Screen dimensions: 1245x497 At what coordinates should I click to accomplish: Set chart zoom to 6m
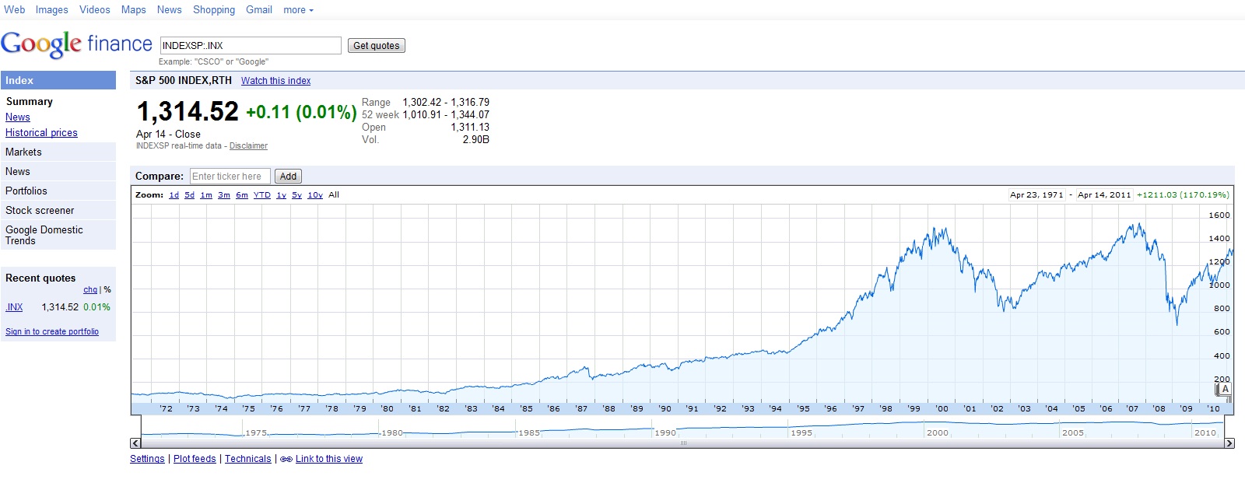pyautogui.click(x=242, y=195)
